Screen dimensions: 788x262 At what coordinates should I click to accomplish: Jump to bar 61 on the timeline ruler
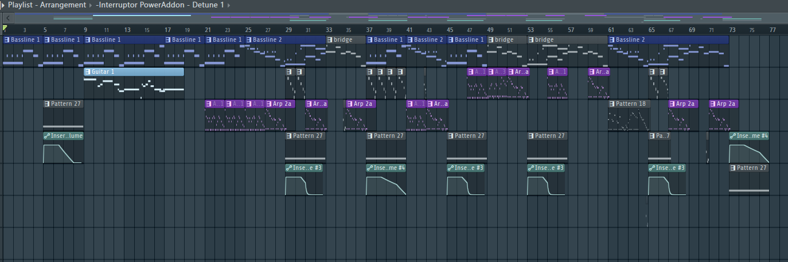(x=611, y=29)
